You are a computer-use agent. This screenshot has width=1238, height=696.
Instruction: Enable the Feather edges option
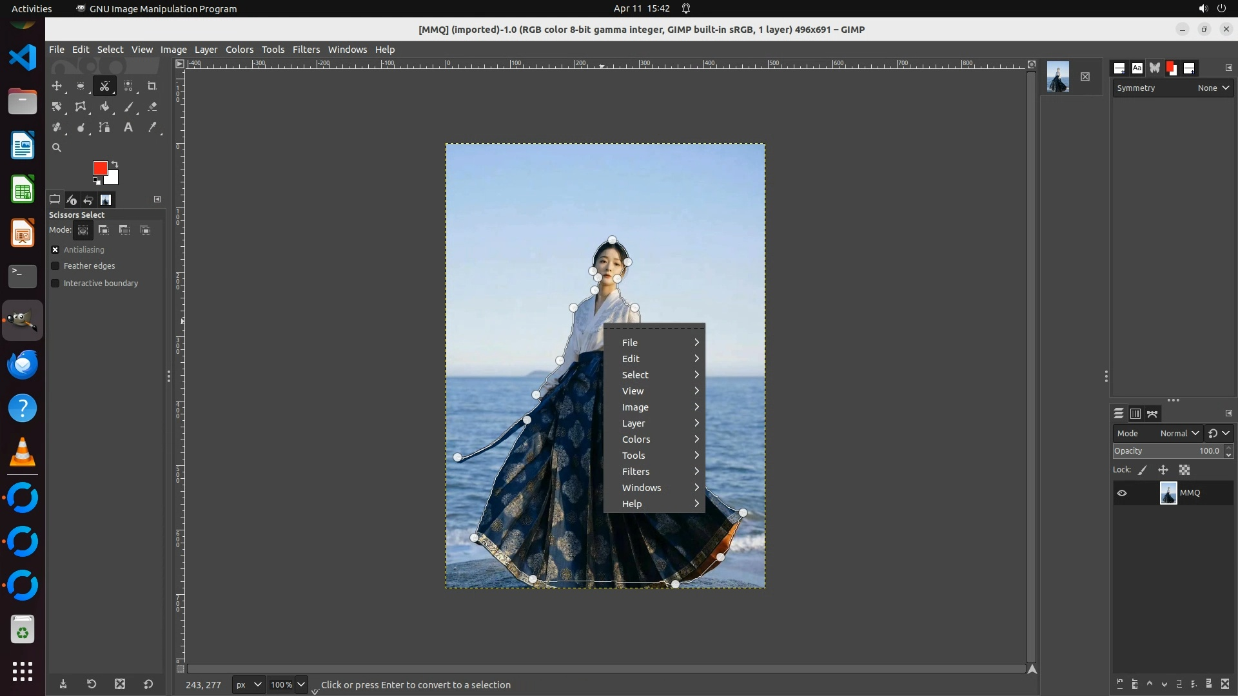coord(55,266)
